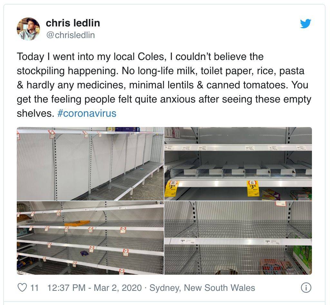Click the Sydney, New South Wales location

click(202, 288)
